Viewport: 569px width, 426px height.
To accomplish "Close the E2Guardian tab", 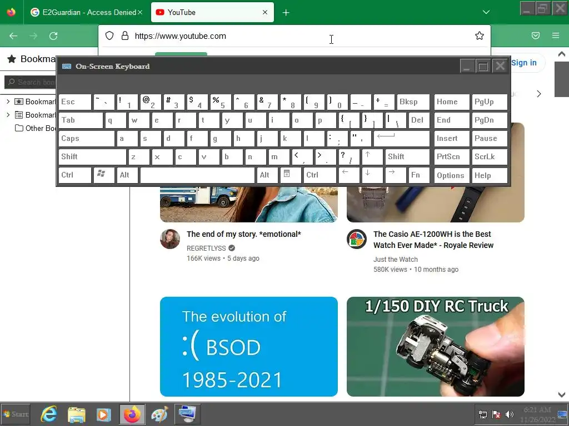I will click(x=139, y=12).
